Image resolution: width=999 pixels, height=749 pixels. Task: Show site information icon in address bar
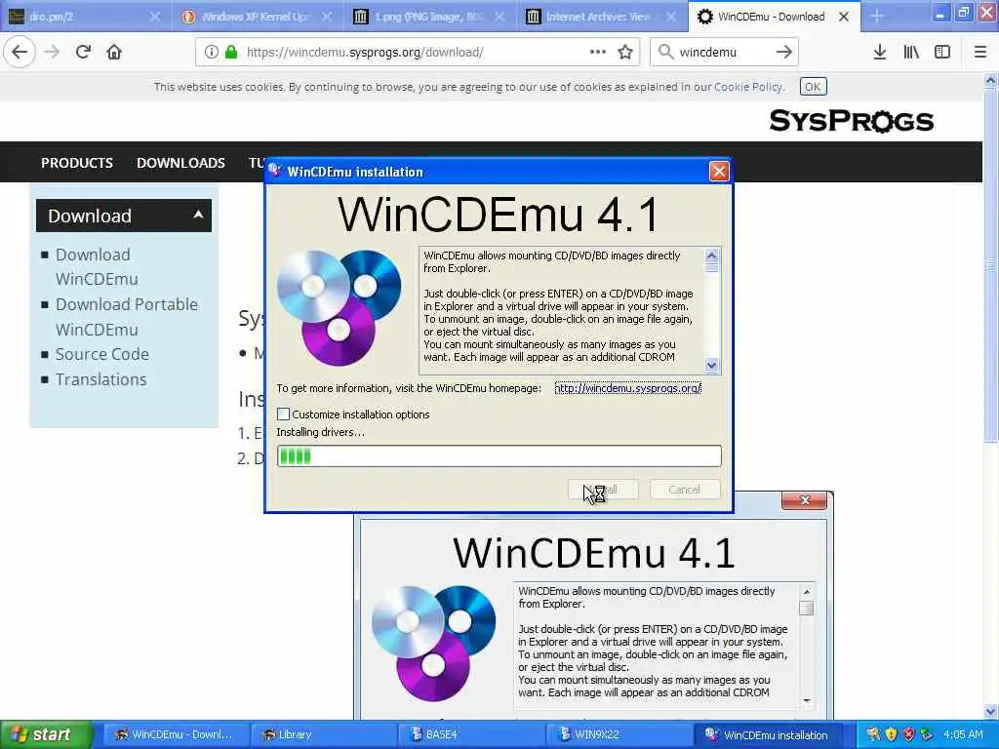pos(211,53)
